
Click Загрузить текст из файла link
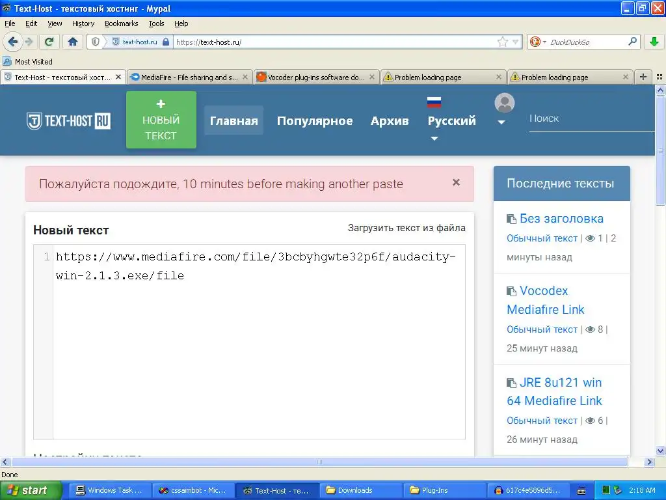[406, 228]
